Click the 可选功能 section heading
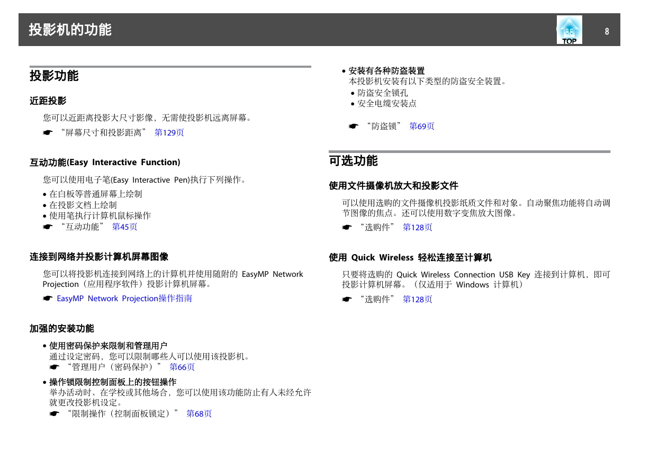 (353, 160)
